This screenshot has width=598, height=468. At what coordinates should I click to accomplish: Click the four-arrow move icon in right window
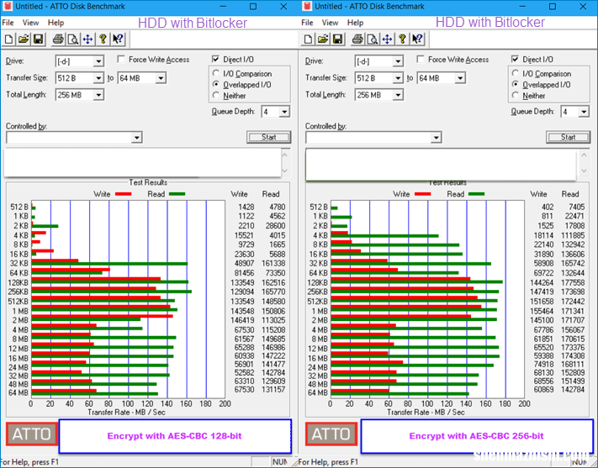(x=387, y=39)
